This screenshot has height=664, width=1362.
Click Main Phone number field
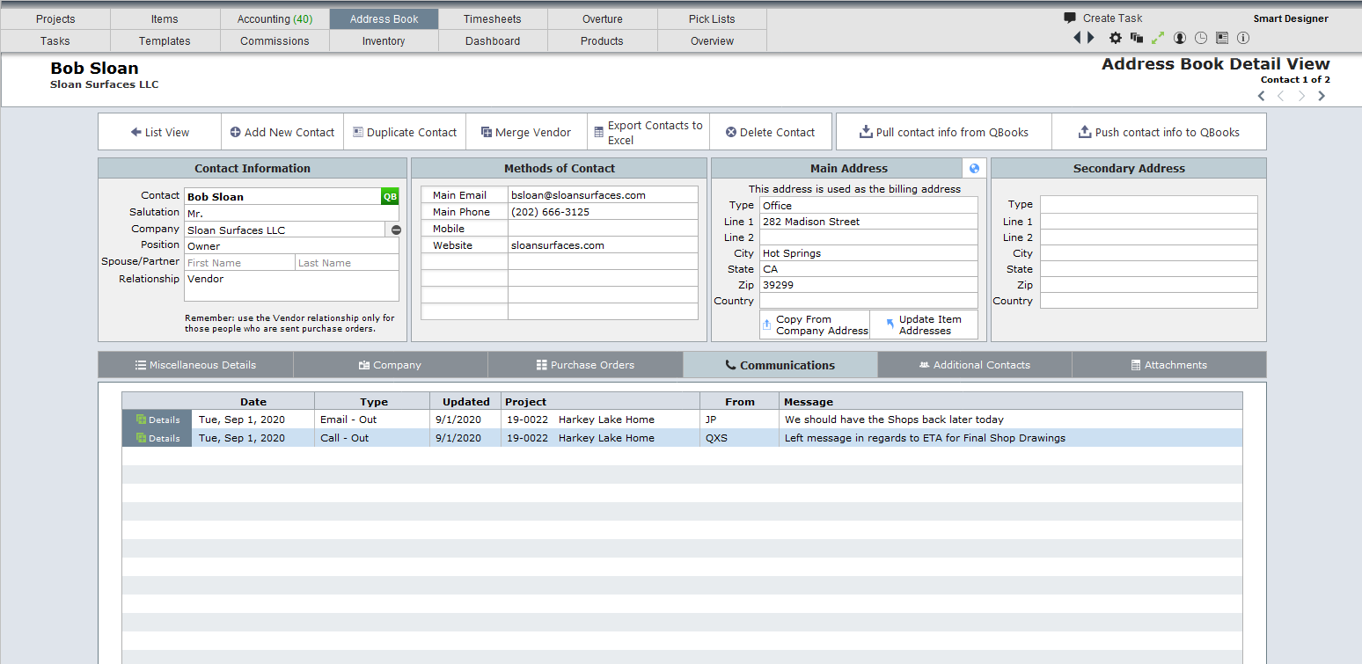click(603, 212)
